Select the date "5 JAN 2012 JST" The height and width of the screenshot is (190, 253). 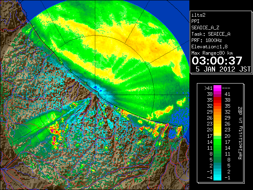223,69
